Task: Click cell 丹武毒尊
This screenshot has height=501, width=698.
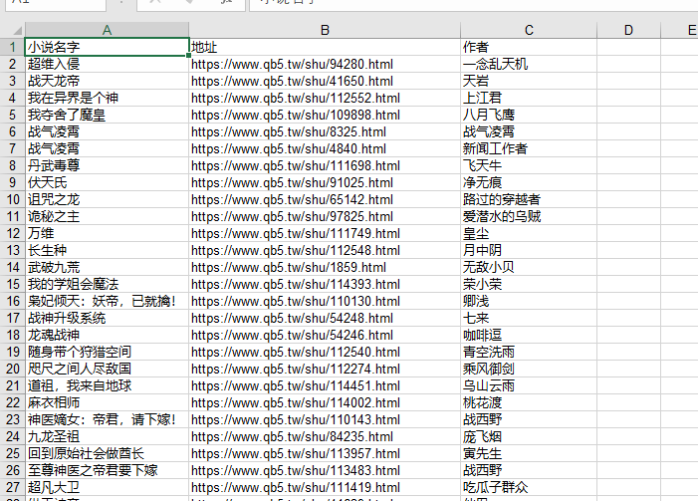Action: pos(108,165)
